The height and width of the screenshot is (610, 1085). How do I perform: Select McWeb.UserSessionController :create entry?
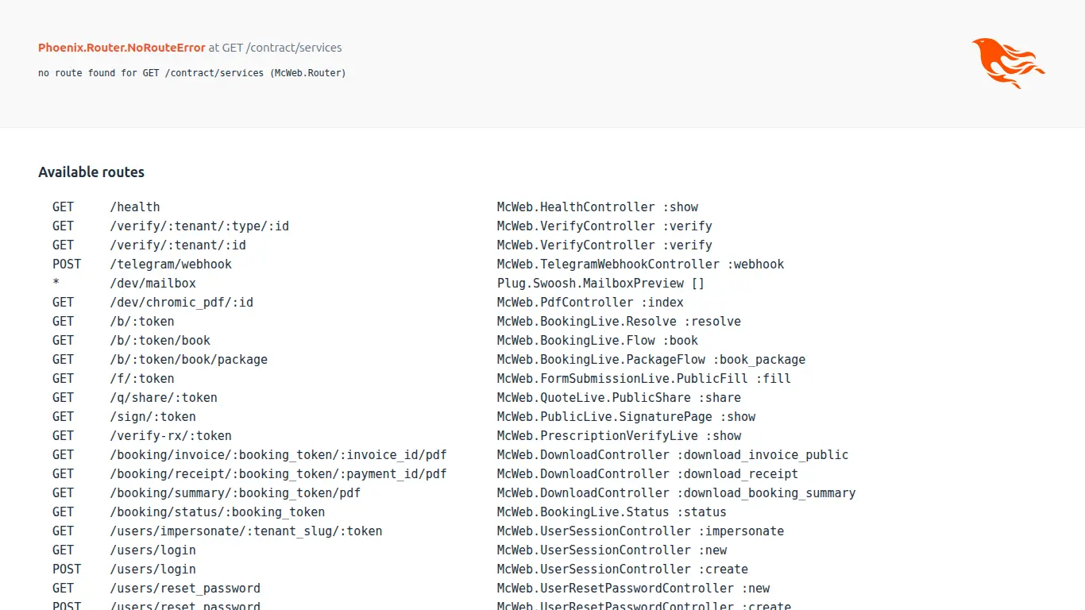pyautogui.click(x=623, y=569)
